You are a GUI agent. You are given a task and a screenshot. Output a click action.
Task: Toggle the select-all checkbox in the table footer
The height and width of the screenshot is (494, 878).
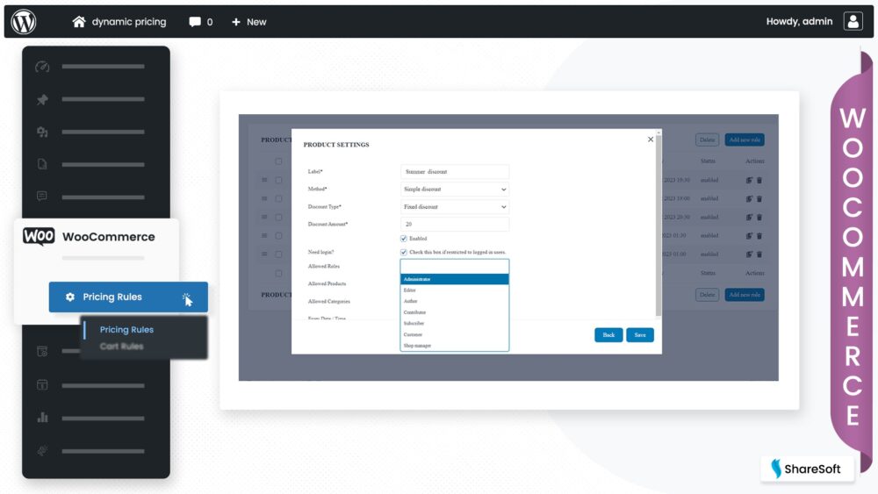(278, 274)
